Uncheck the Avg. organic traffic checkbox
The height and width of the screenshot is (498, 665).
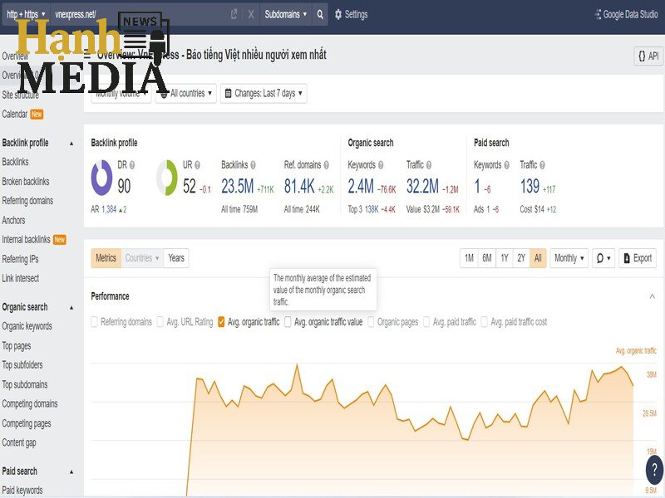point(221,322)
